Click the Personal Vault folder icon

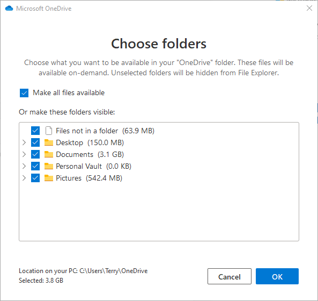coord(49,166)
